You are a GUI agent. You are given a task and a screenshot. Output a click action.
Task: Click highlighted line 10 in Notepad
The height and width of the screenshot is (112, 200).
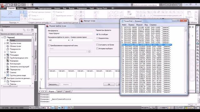(147, 45)
